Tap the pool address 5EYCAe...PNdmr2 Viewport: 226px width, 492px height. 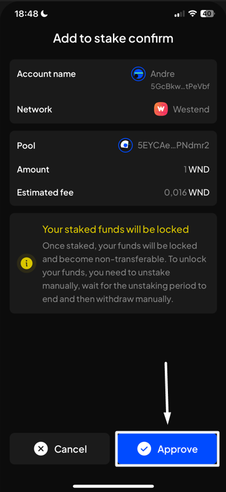tap(174, 146)
